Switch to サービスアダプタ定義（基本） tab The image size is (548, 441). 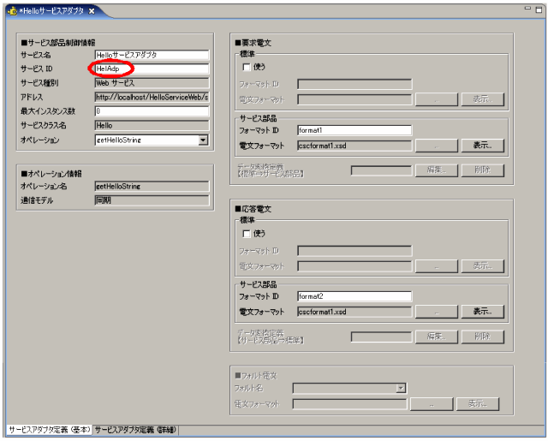click(50, 430)
